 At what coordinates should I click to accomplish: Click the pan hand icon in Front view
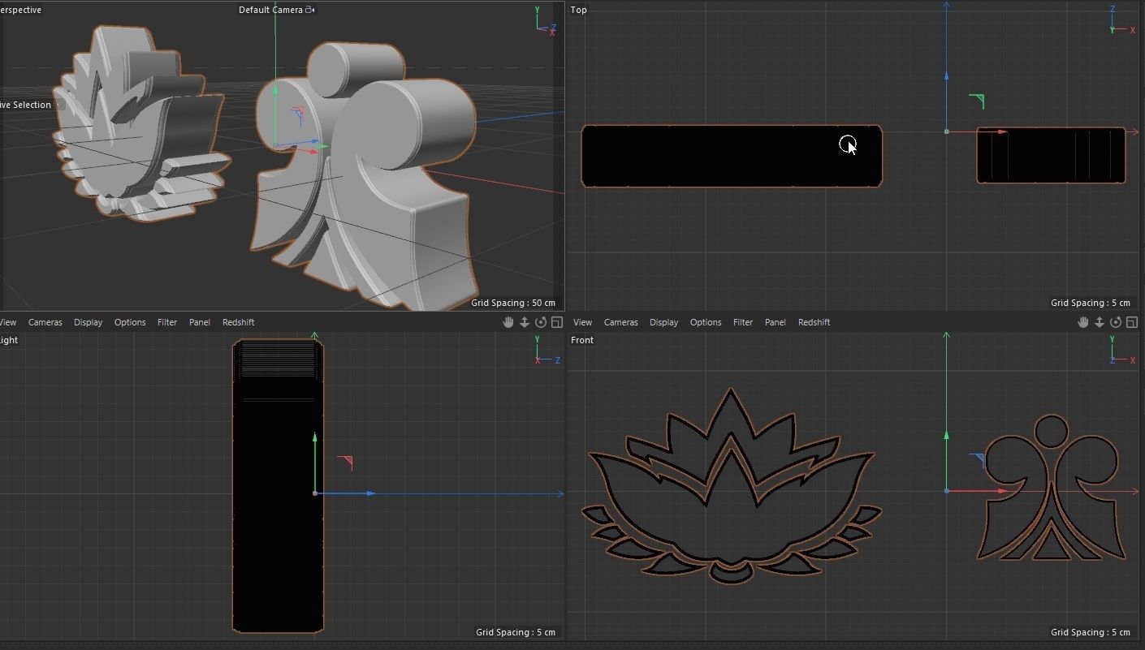(1083, 322)
